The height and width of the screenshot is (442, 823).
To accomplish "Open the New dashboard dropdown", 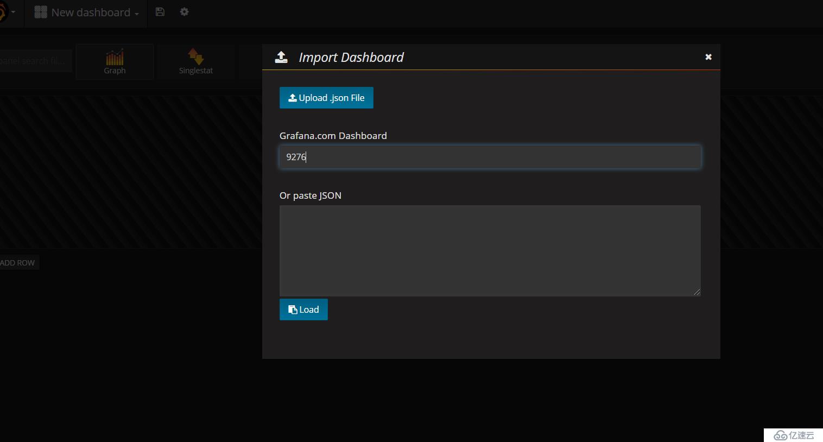I will pos(87,12).
